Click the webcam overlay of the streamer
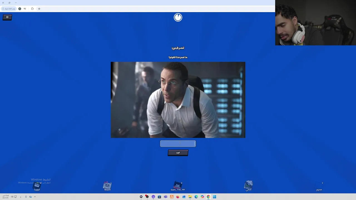This screenshot has width=356, height=200. [315, 22]
